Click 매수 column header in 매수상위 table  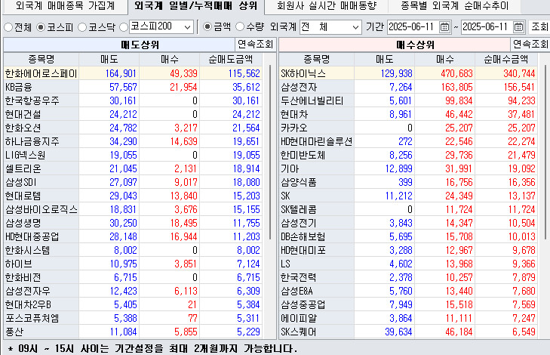[445, 60]
